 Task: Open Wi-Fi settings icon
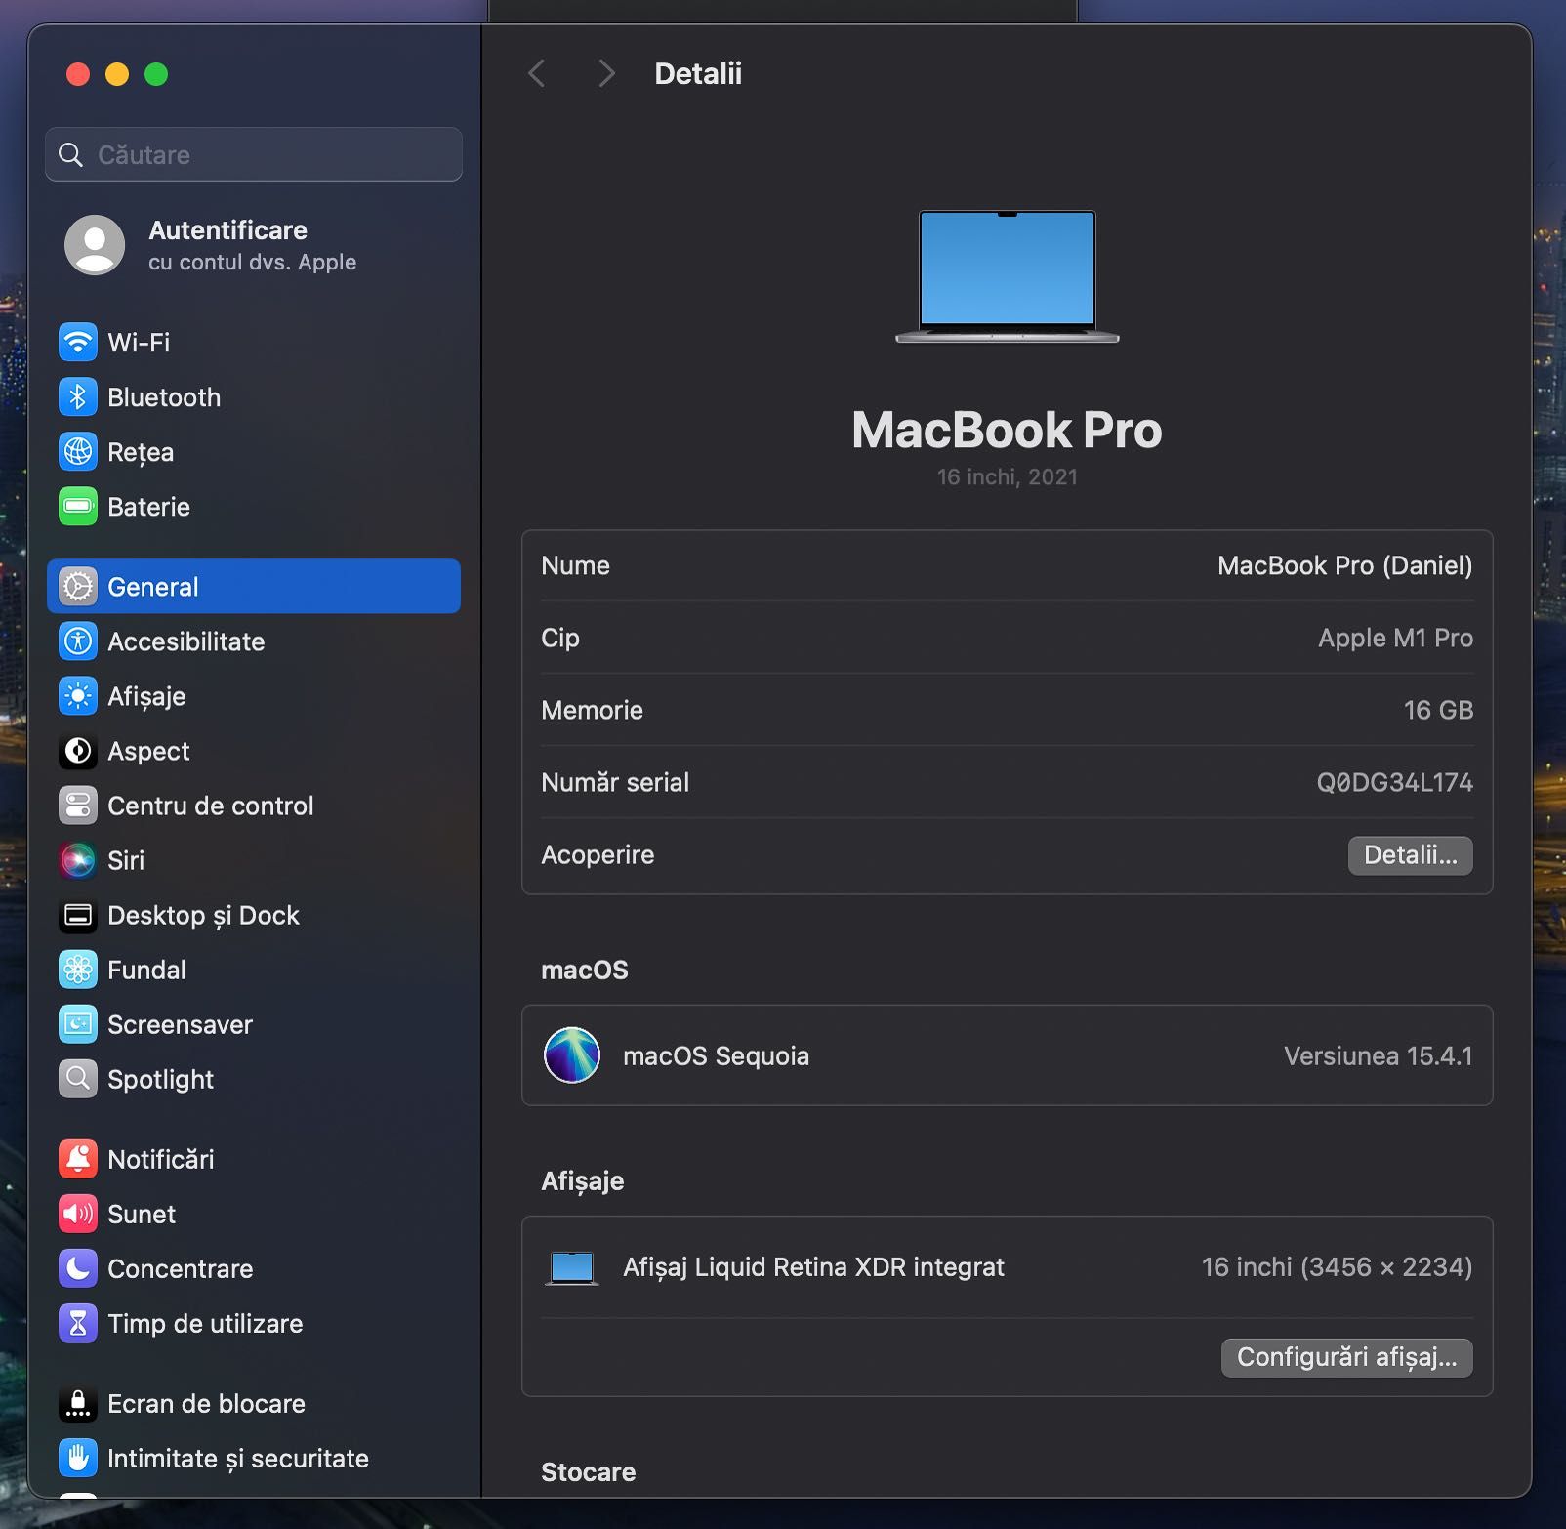pyautogui.click(x=78, y=343)
